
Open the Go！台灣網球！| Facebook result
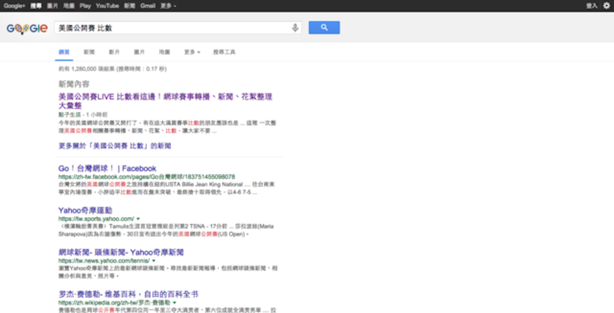[107, 168]
